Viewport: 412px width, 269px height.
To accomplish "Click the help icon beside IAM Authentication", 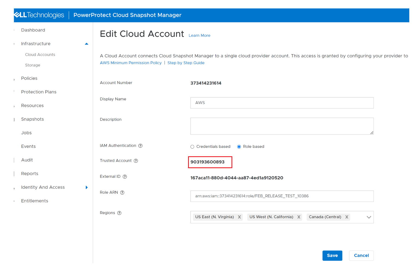I will (x=140, y=146).
